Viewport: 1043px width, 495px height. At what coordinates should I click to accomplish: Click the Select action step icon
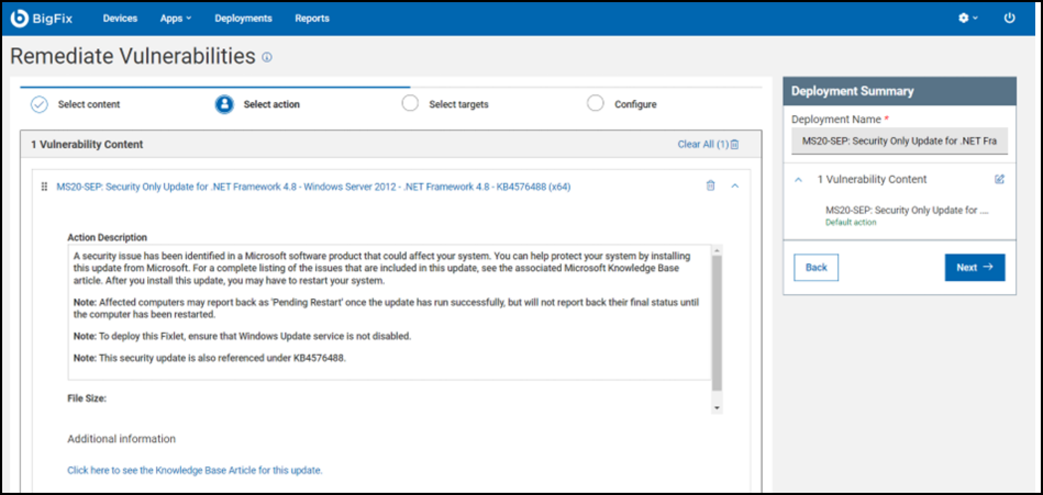224,104
